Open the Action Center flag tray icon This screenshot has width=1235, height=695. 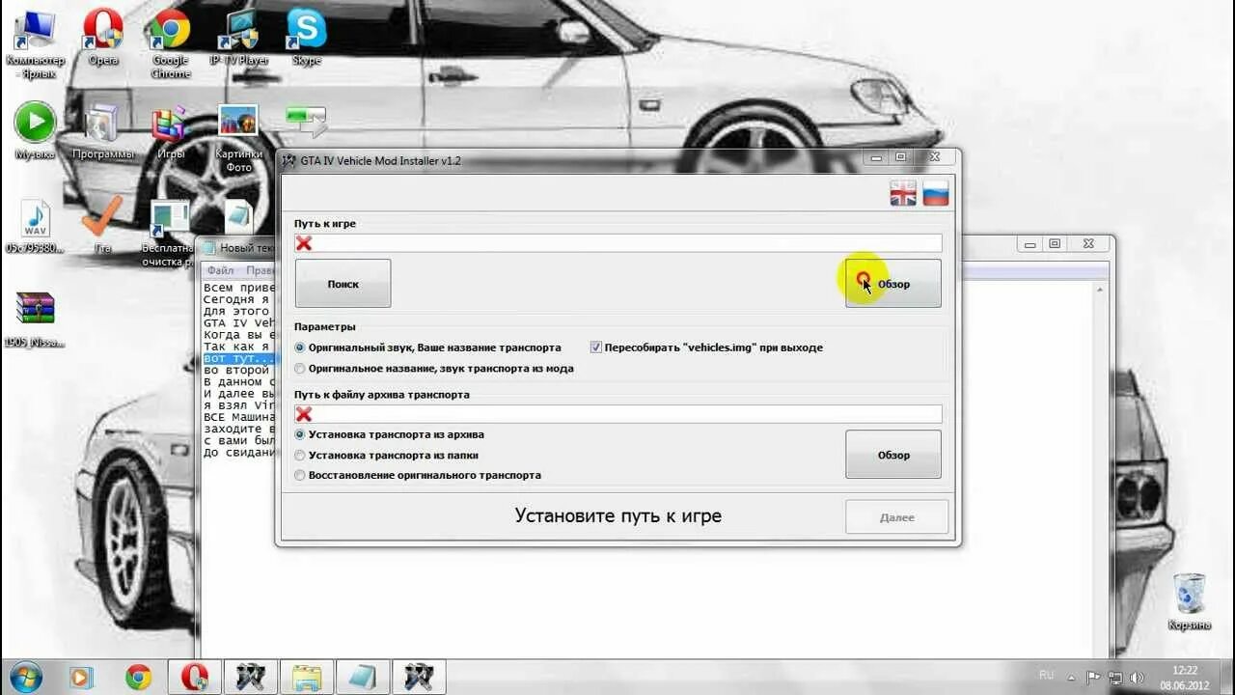[1093, 678]
